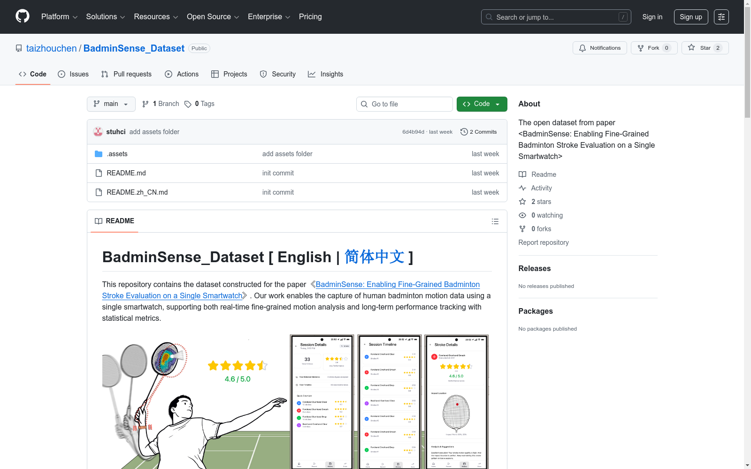Click the Sign in link
Screen dimensions: 751x469
[652, 17]
